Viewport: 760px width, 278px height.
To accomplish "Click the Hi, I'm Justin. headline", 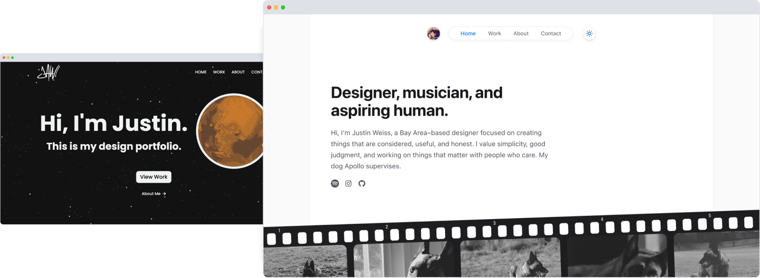I will 114,123.
